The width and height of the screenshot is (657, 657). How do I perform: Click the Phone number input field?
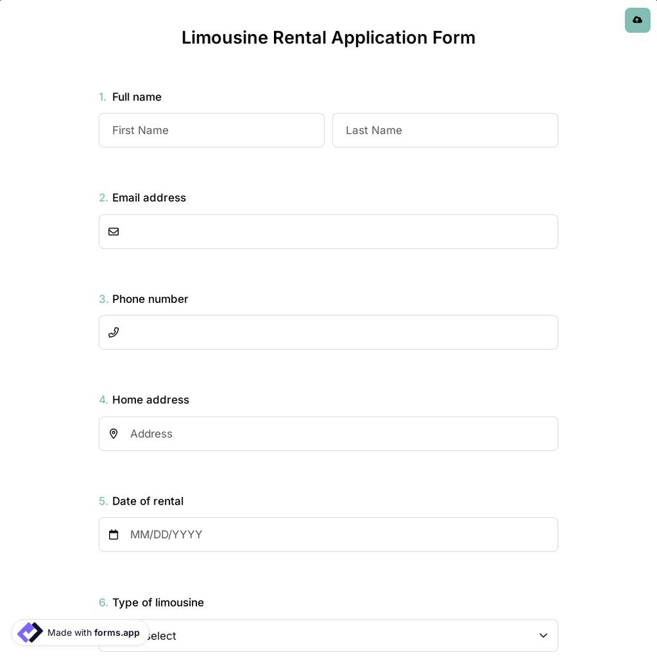pyautogui.click(x=328, y=332)
